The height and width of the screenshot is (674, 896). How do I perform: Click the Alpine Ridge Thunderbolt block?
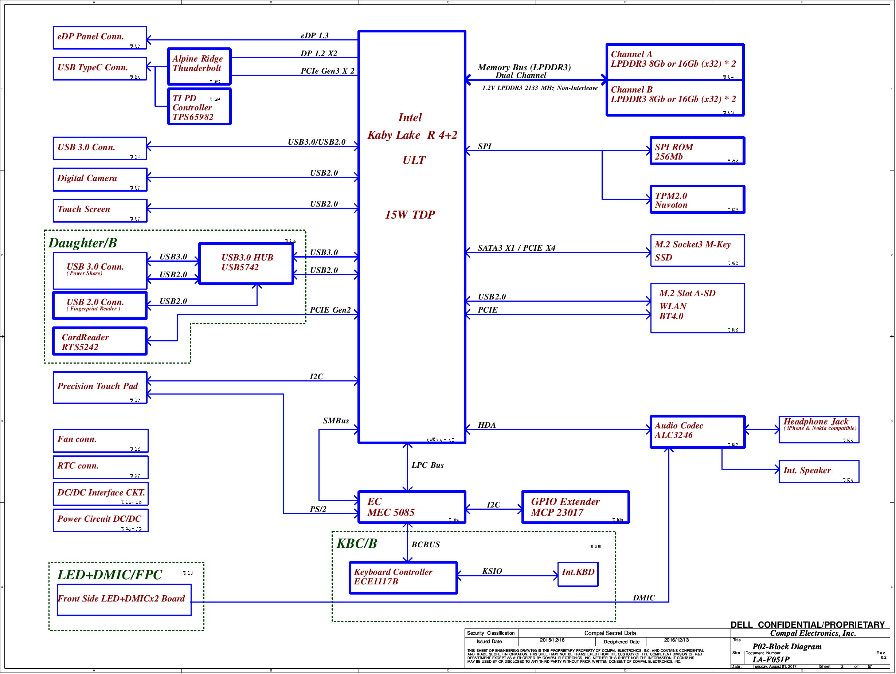199,66
